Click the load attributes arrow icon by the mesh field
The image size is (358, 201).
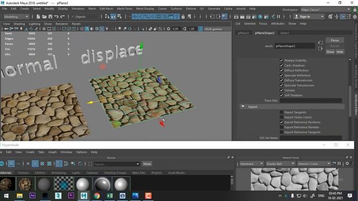click(x=321, y=42)
